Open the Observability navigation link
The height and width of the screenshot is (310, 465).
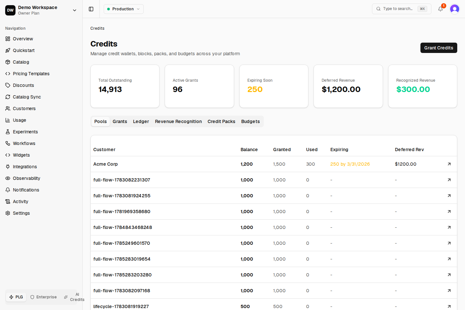click(x=41, y=178)
